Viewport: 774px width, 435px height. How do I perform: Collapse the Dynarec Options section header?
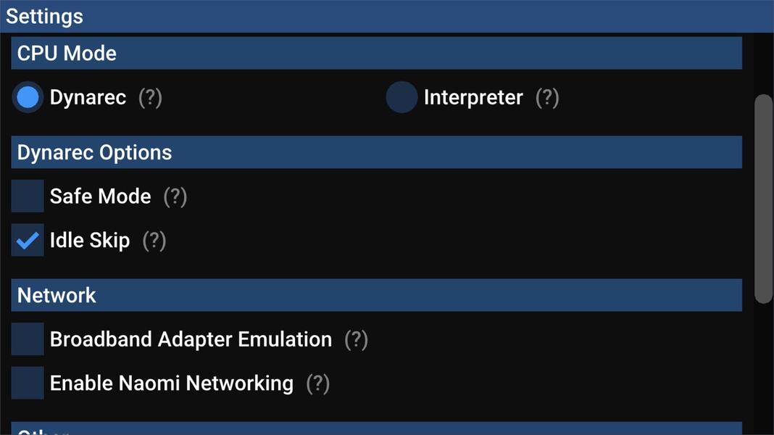tap(377, 152)
